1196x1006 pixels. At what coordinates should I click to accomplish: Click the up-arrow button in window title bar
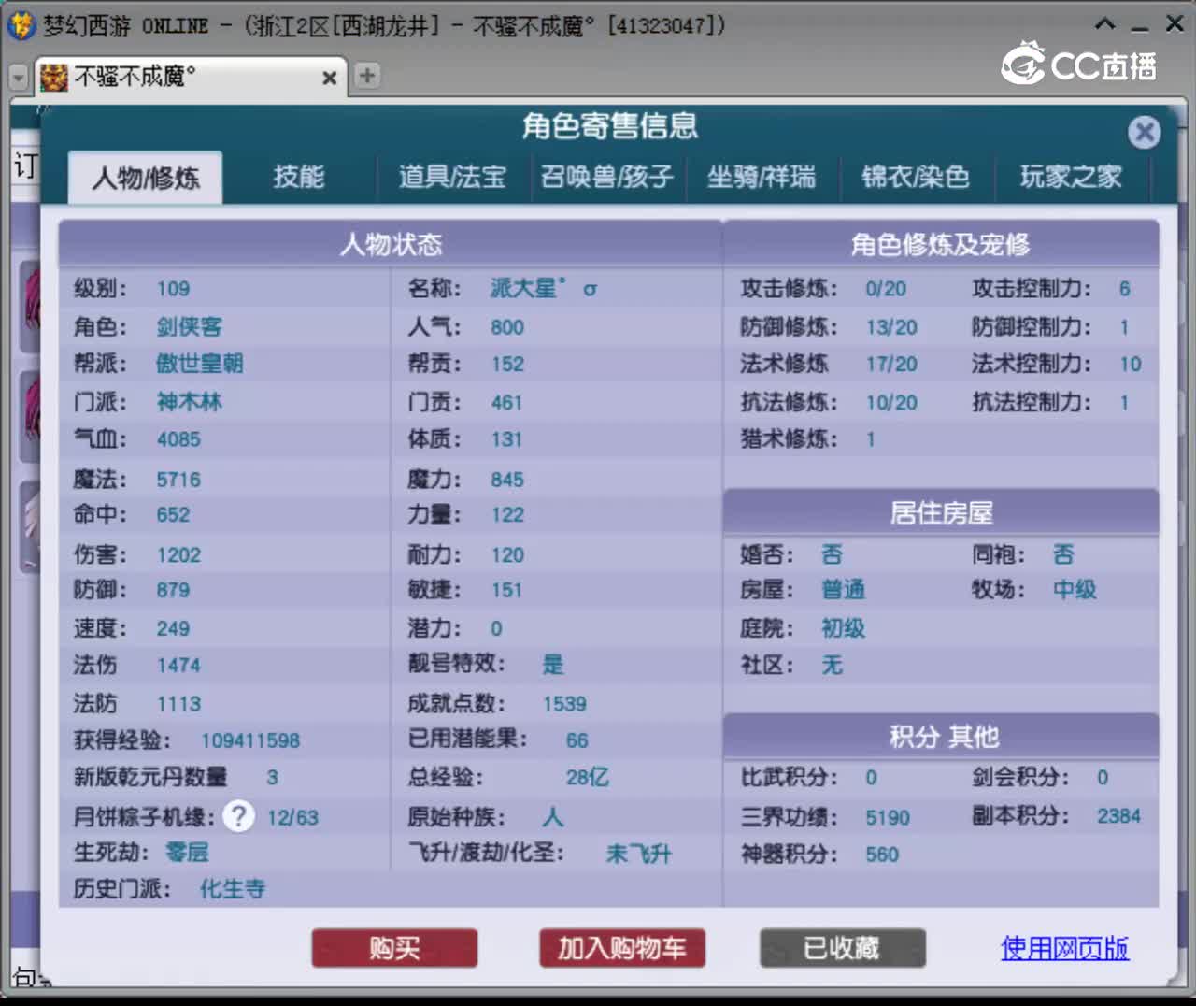point(1105,24)
